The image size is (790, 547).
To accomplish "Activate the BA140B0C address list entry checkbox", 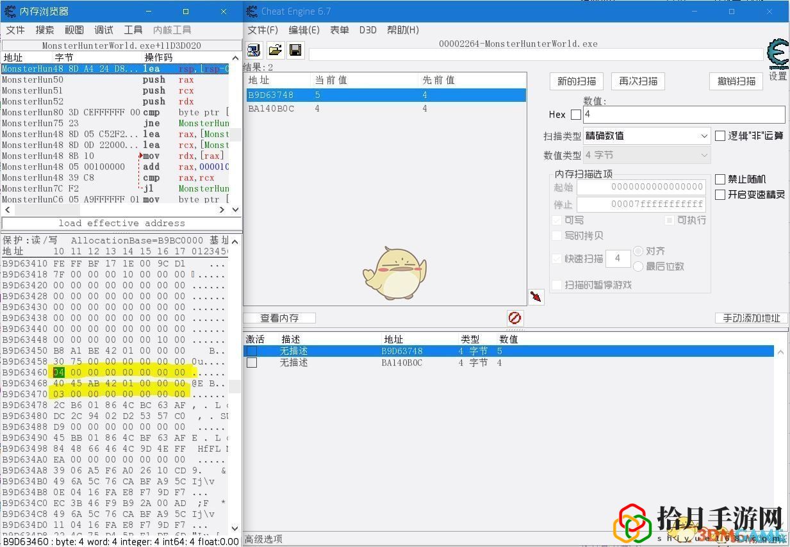I will (252, 363).
